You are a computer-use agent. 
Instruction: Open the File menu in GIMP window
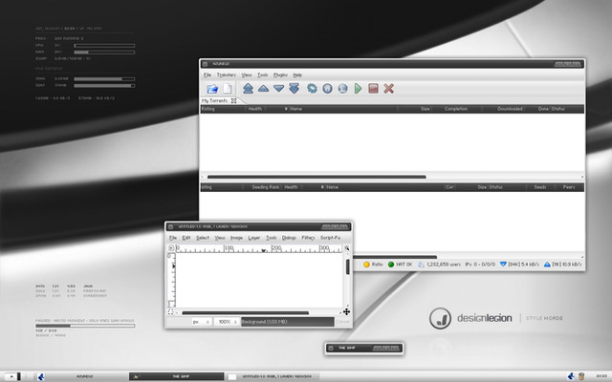(x=173, y=238)
